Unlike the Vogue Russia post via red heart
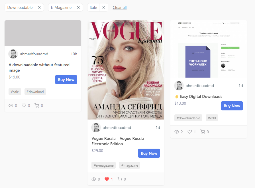This screenshot has width=255, height=188. click(x=107, y=179)
